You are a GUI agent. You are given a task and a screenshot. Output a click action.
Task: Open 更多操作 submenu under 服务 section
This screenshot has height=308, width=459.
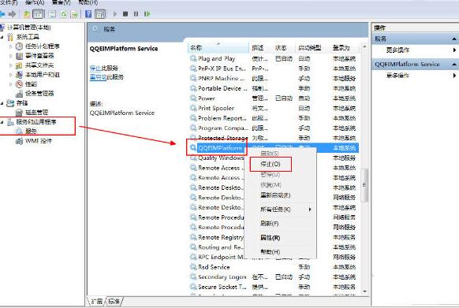(416, 50)
